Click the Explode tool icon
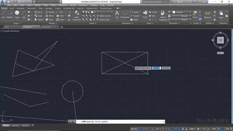 [69, 16]
